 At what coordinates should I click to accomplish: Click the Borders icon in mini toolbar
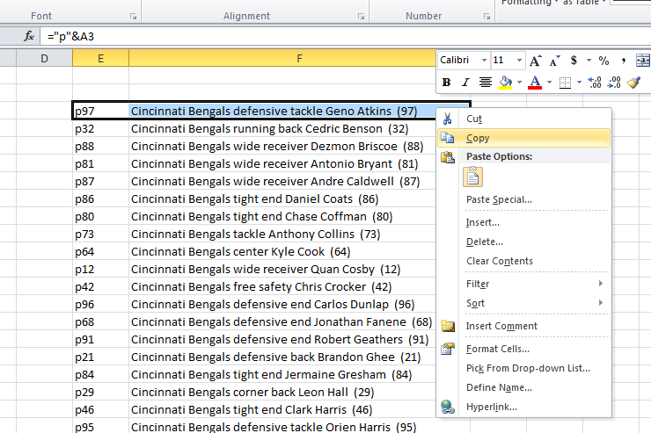pyautogui.click(x=565, y=83)
